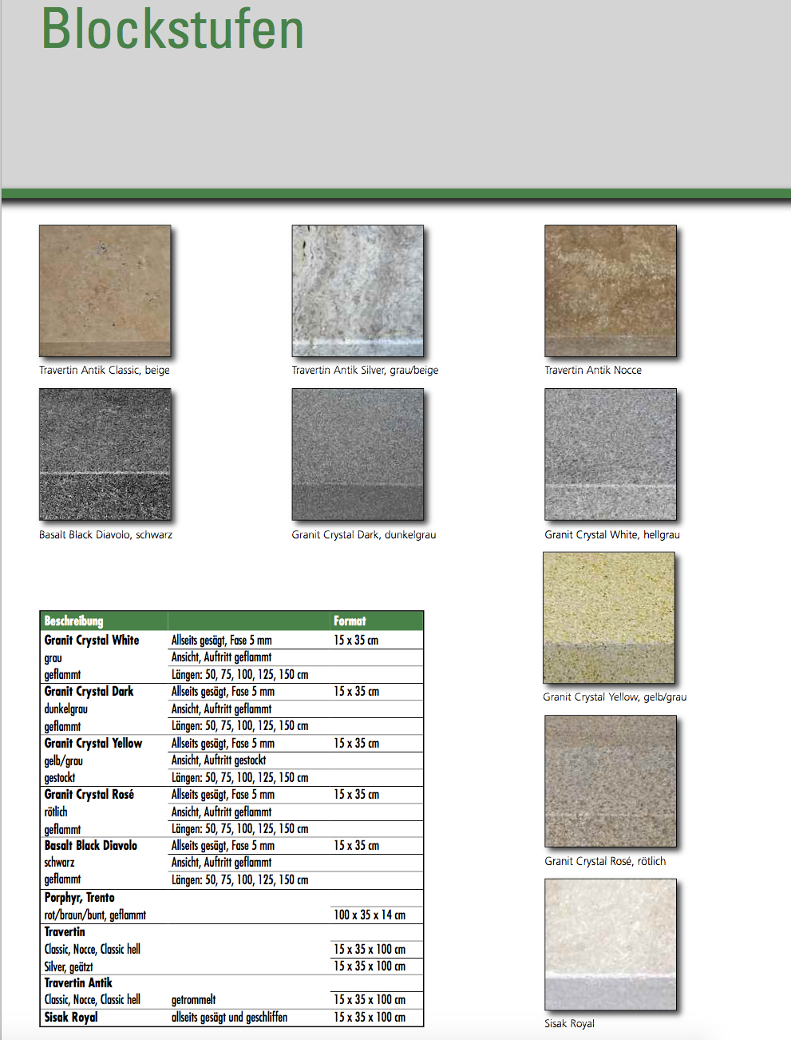The width and height of the screenshot is (791, 1040).
Task: Open the Travertin Antik Nocce sample picture
Action: pyautogui.click(x=610, y=291)
